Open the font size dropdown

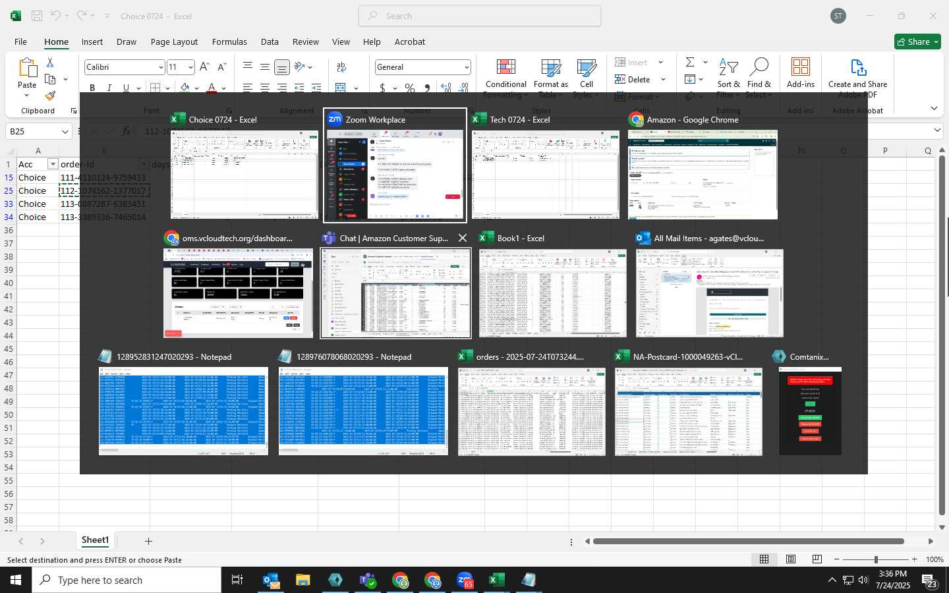click(x=190, y=67)
